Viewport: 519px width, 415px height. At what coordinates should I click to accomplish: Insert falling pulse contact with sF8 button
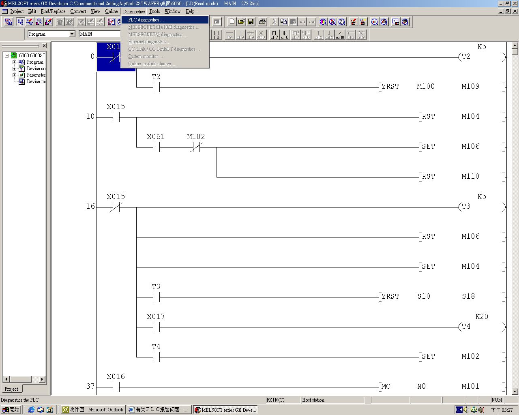285,35
